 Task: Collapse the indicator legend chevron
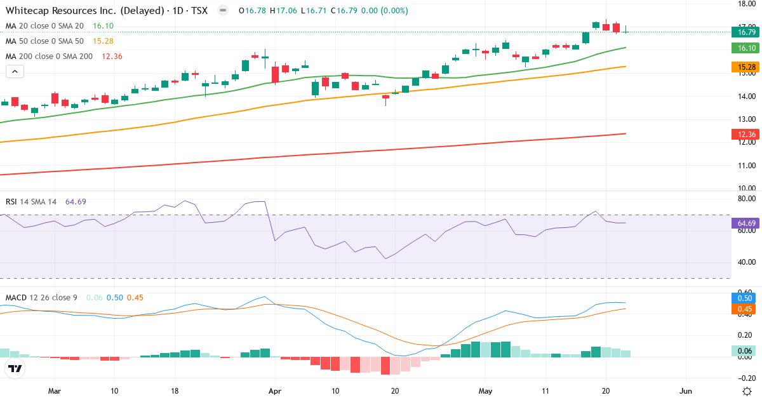tap(15, 72)
